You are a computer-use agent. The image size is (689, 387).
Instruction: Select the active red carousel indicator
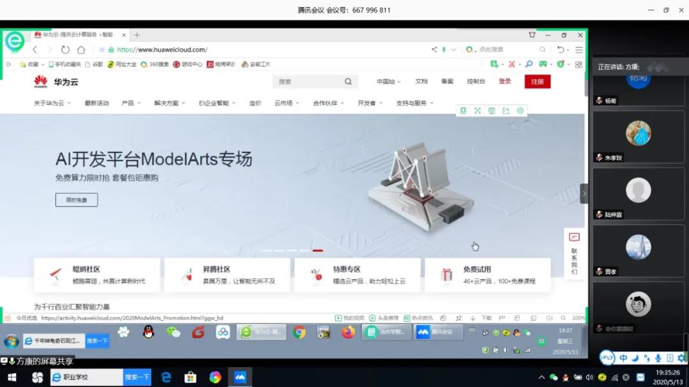[x=318, y=251]
